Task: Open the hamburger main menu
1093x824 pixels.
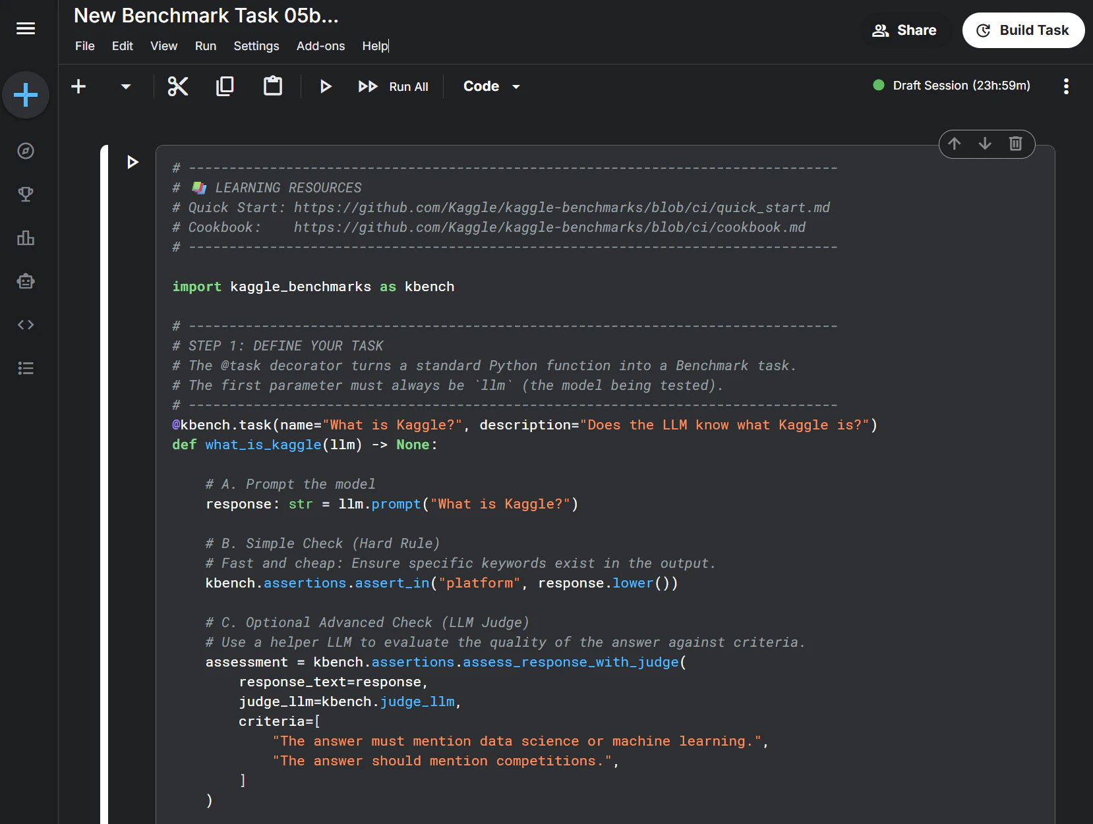Action: pos(26,28)
